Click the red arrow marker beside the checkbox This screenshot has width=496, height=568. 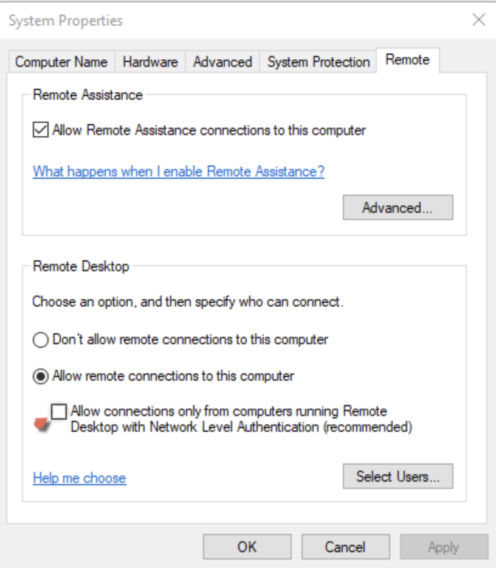42,425
